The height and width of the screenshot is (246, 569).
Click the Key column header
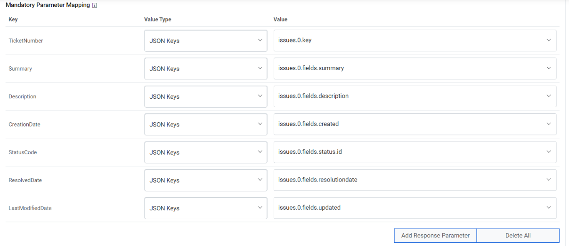coord(13,20)
